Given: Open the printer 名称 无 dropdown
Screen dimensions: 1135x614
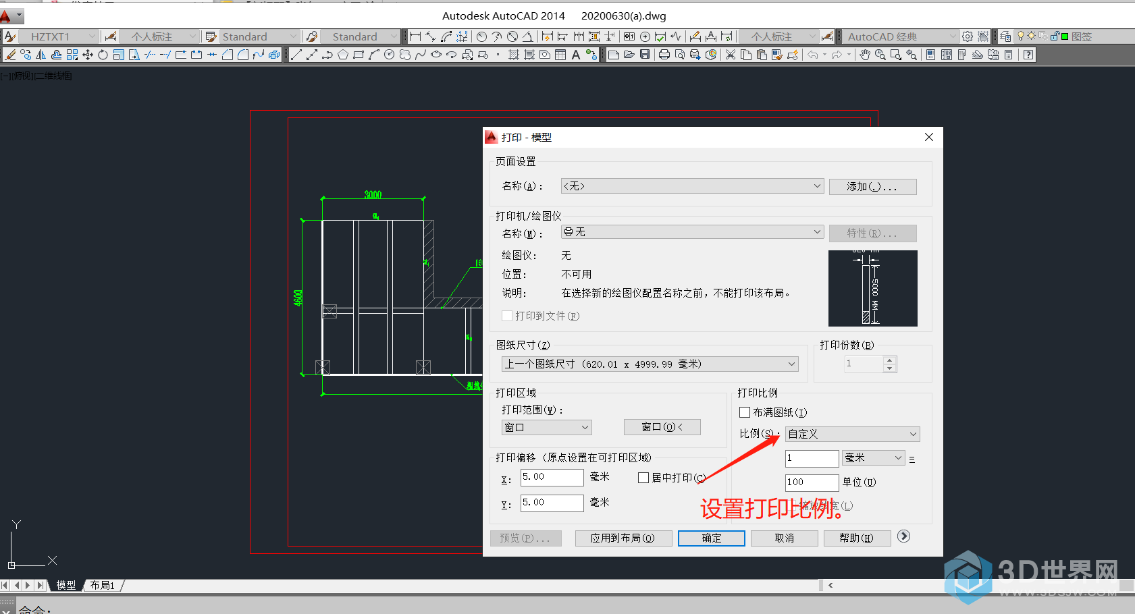Looking at the screenshot, I should tap(692, 231).
